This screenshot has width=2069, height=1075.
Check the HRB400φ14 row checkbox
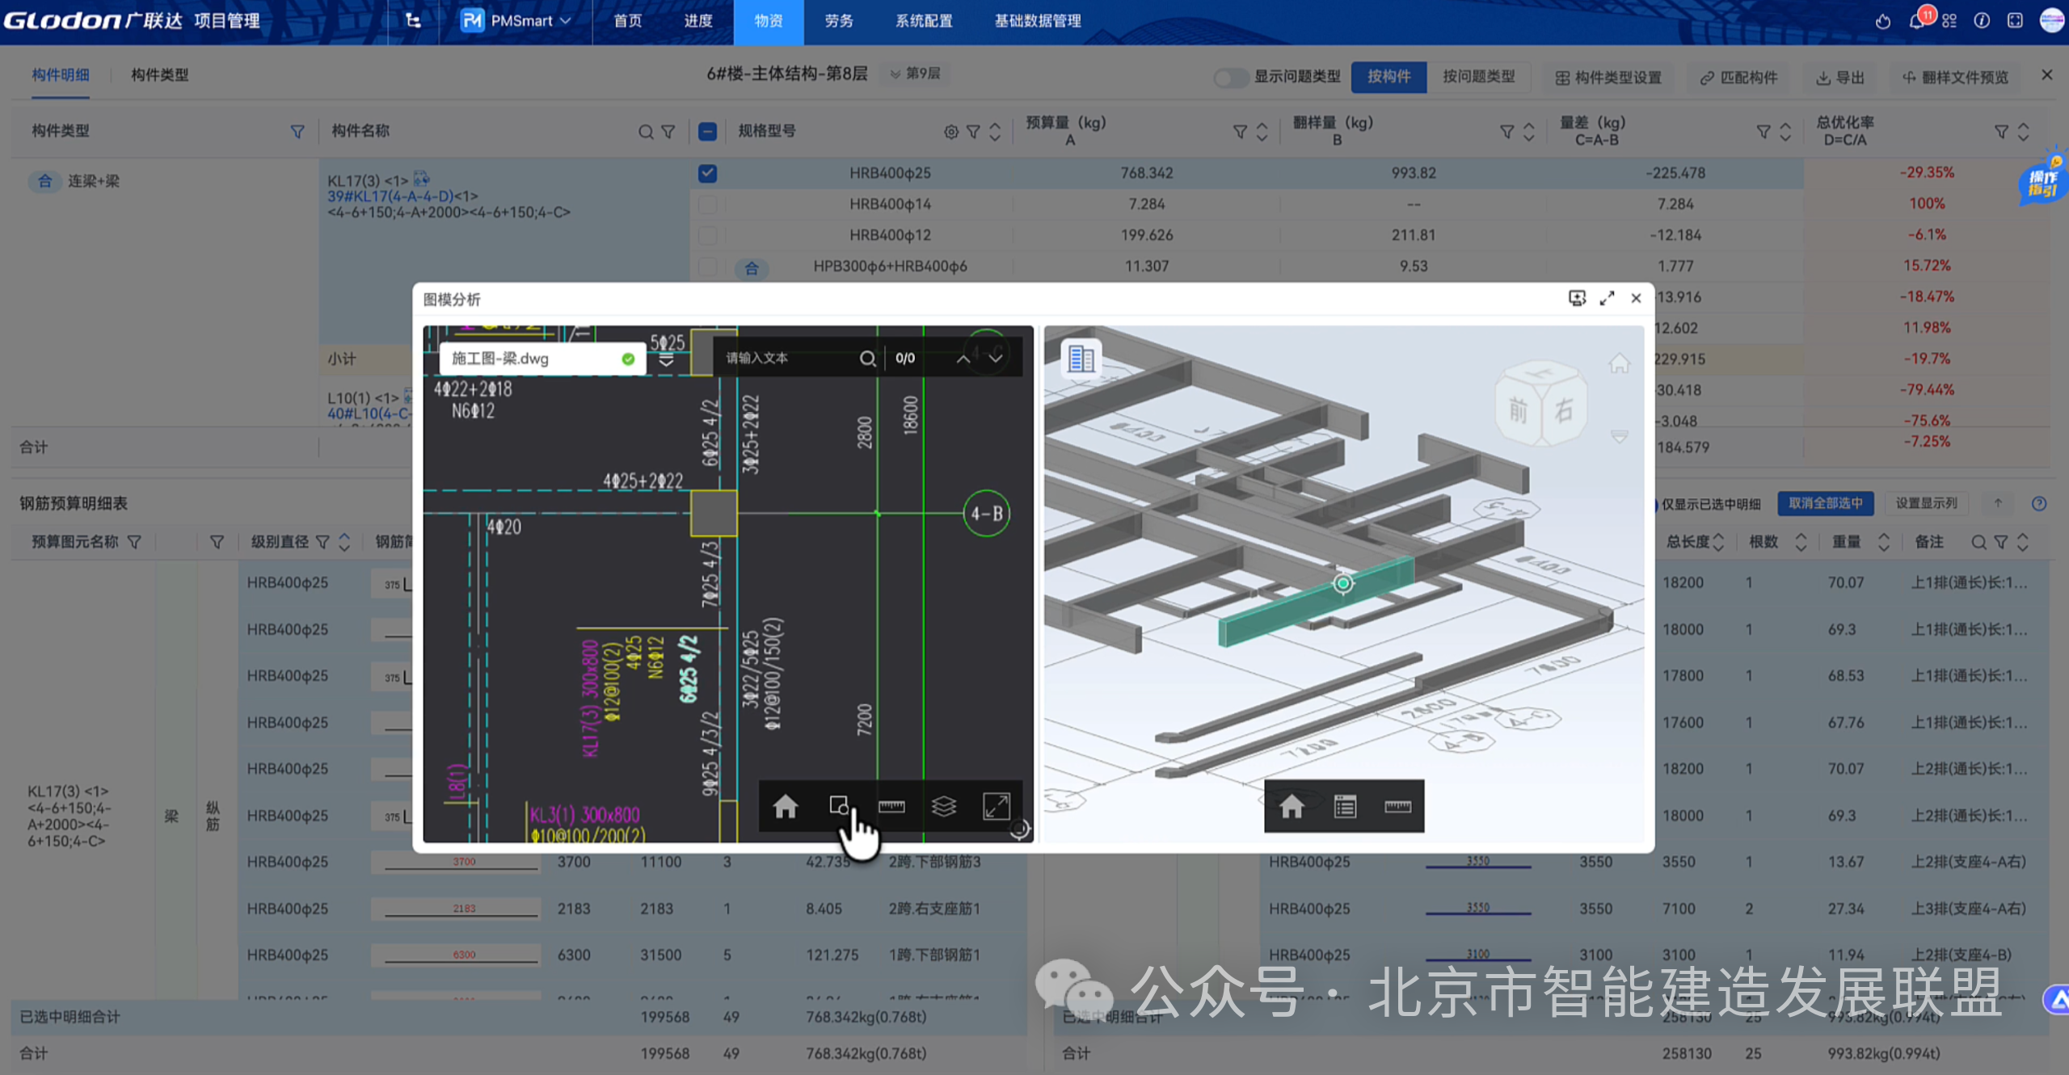707,204
